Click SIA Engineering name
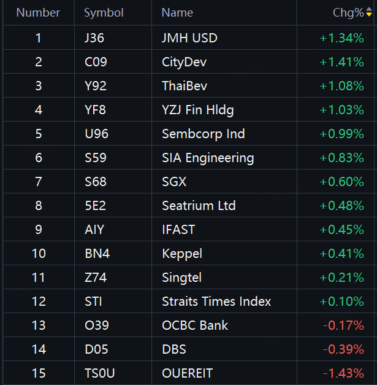The image size is (377, 385). coord(207,158)
